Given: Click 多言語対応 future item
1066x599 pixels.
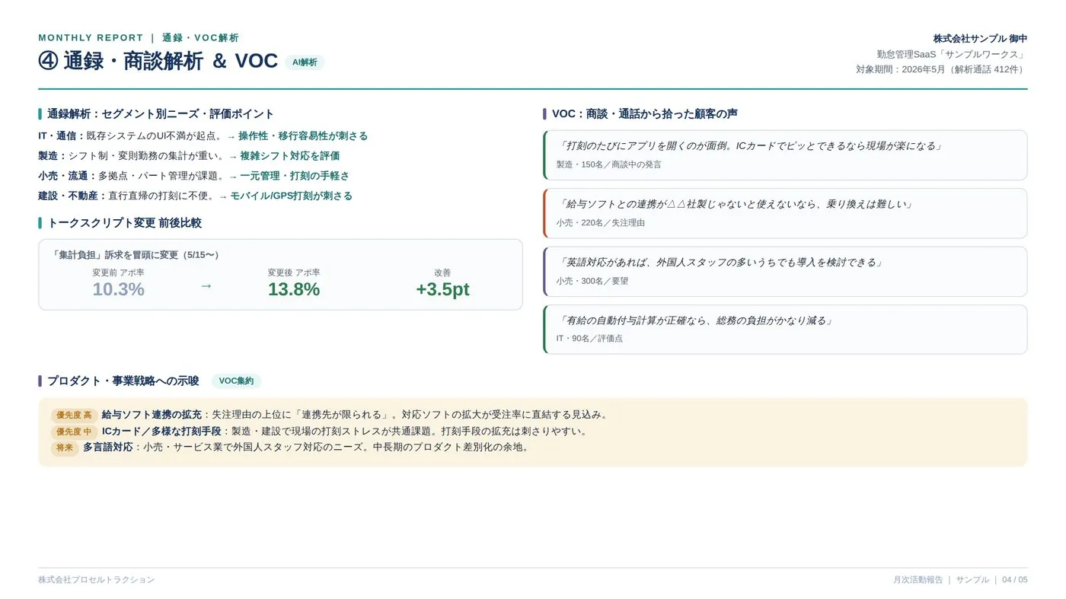Looking at the screenshot, I should click(108, 447).
